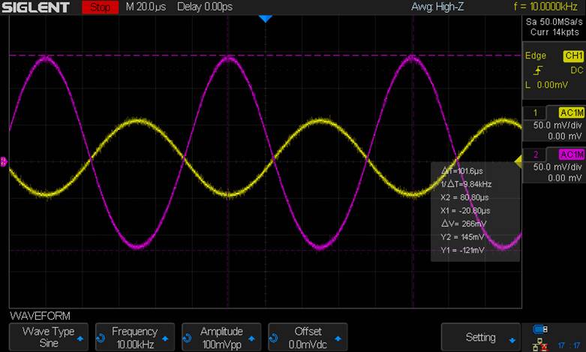
Task: Click the rising edge slope icon
Action: click(x=538, y=71)
